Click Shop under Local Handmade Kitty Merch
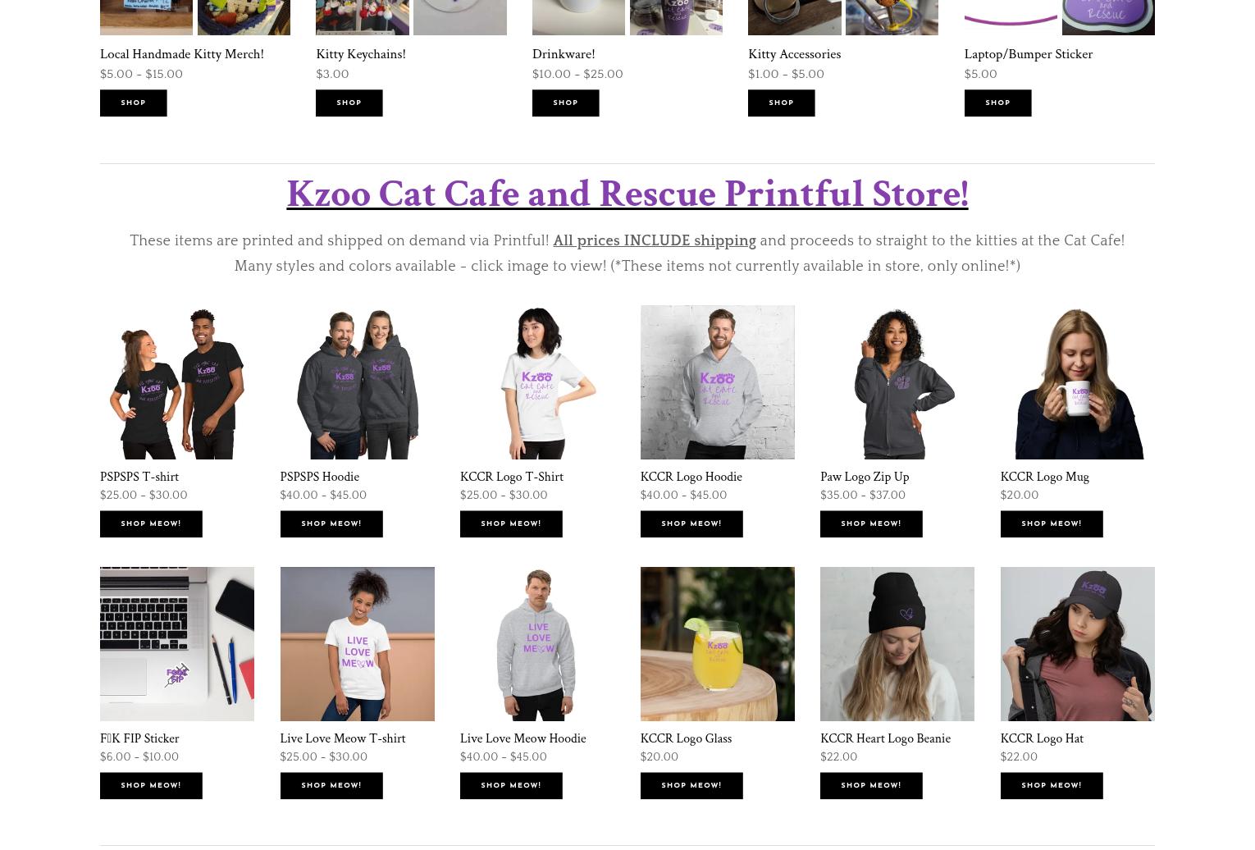This screenshot has height=850, width=1255. [x=133, y=103]
